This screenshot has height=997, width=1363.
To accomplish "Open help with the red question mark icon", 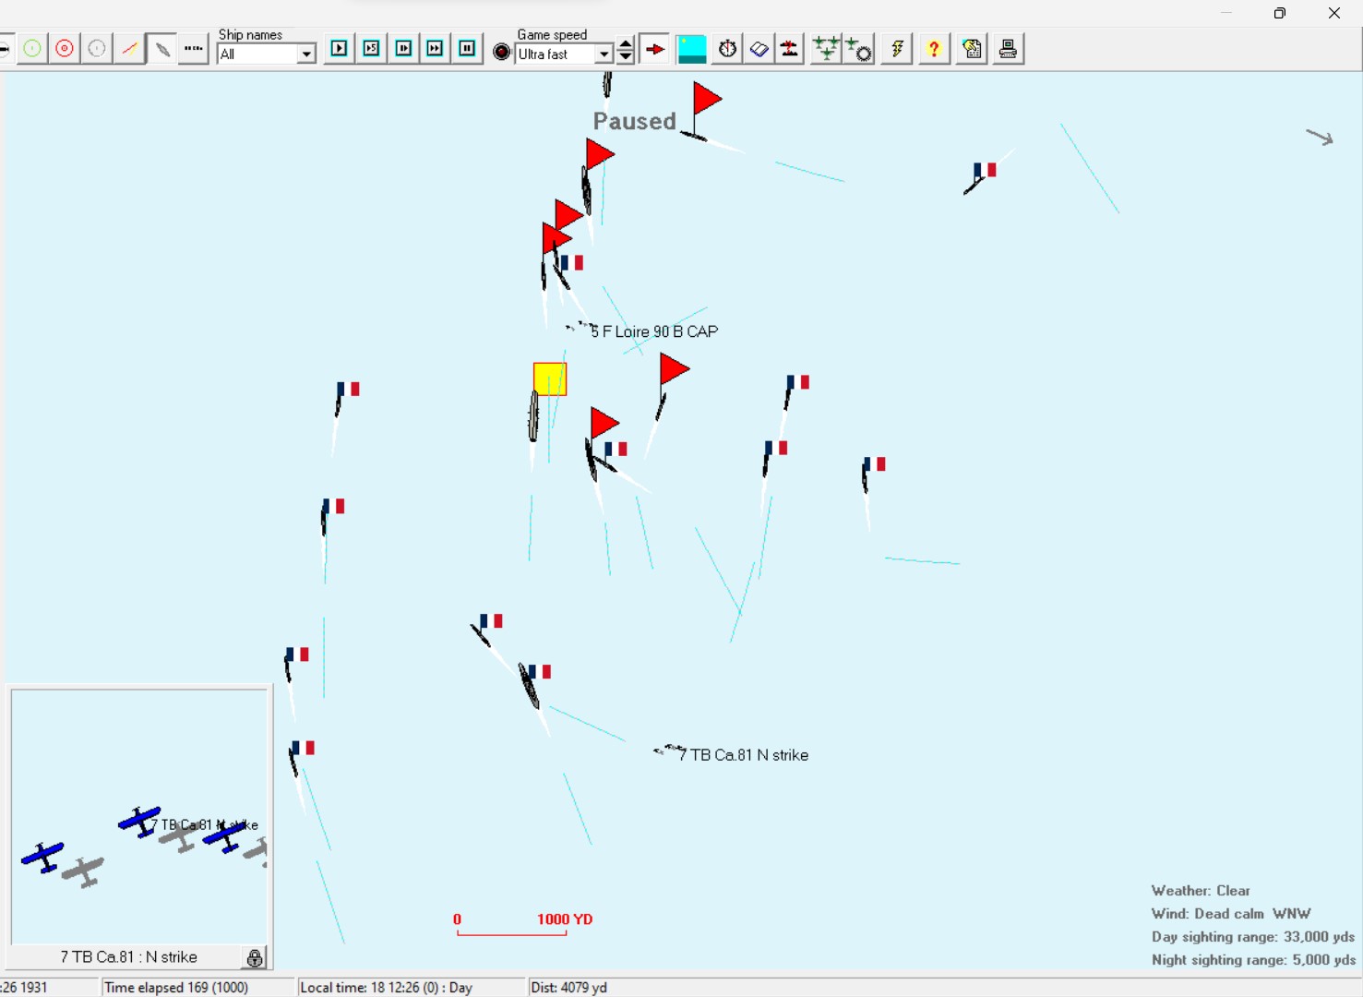I will click(x=934, y=49).
